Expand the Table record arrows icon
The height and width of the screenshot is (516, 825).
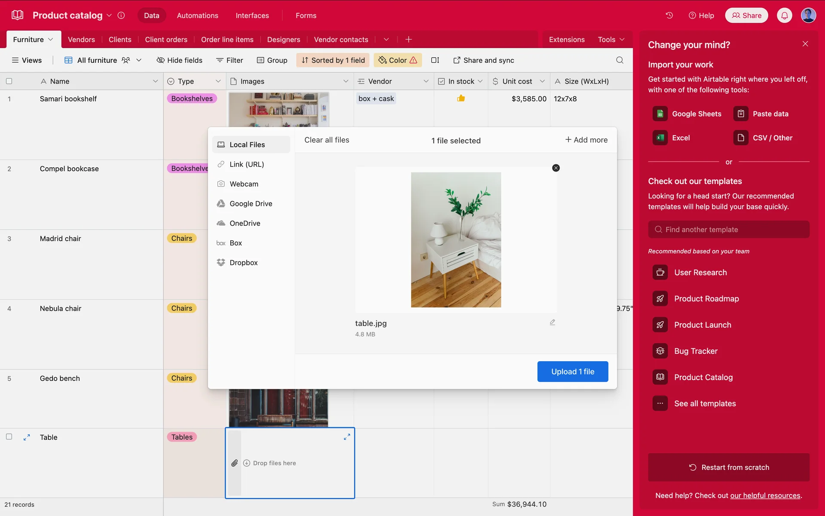click(27, 437)
